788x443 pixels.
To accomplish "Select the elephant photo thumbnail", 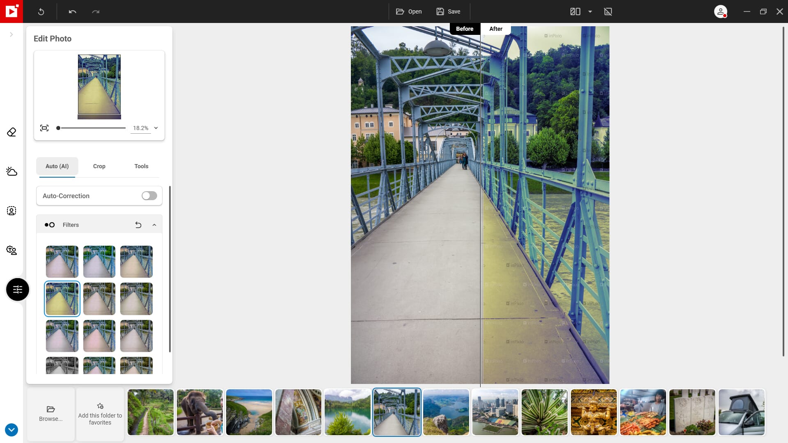I will click(200, 412).
